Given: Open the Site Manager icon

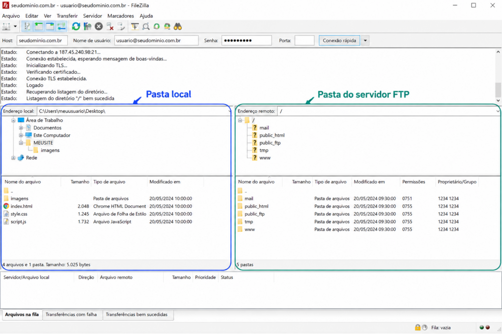Looking at the screenshot, I should tap(6, 27).
